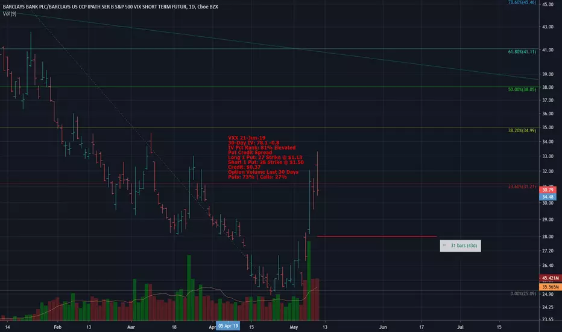The width and height of the screenshot is (562, 332).
Task: Click the Mar label on the date axis
Action: click(131, 327)
